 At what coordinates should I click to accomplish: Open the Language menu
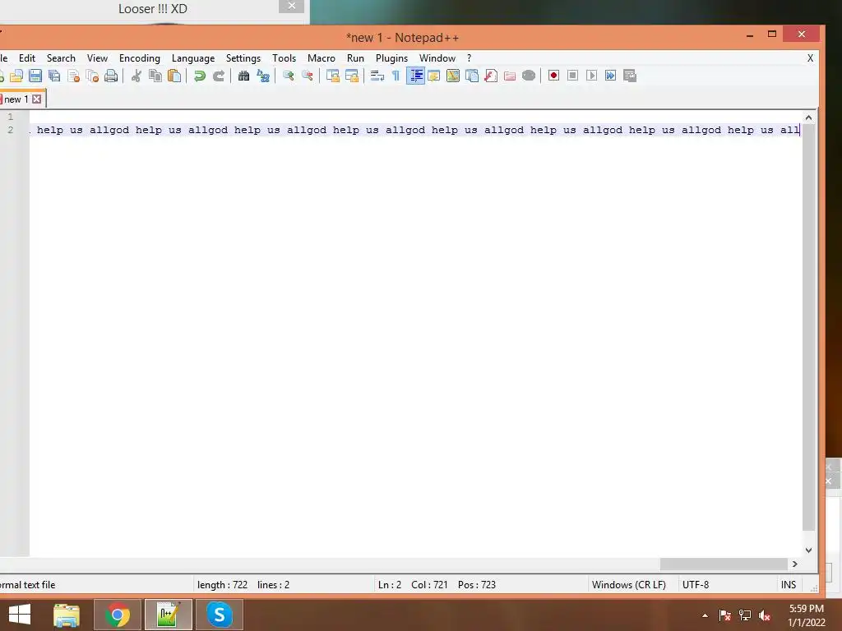pos(193,58)
